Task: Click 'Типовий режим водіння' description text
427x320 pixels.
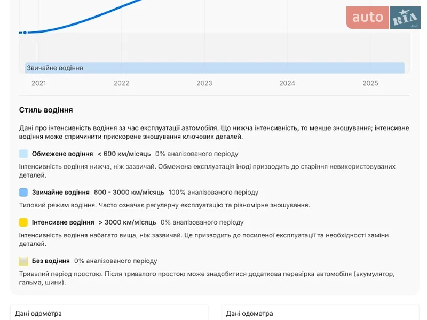Action: pos(164,205)
